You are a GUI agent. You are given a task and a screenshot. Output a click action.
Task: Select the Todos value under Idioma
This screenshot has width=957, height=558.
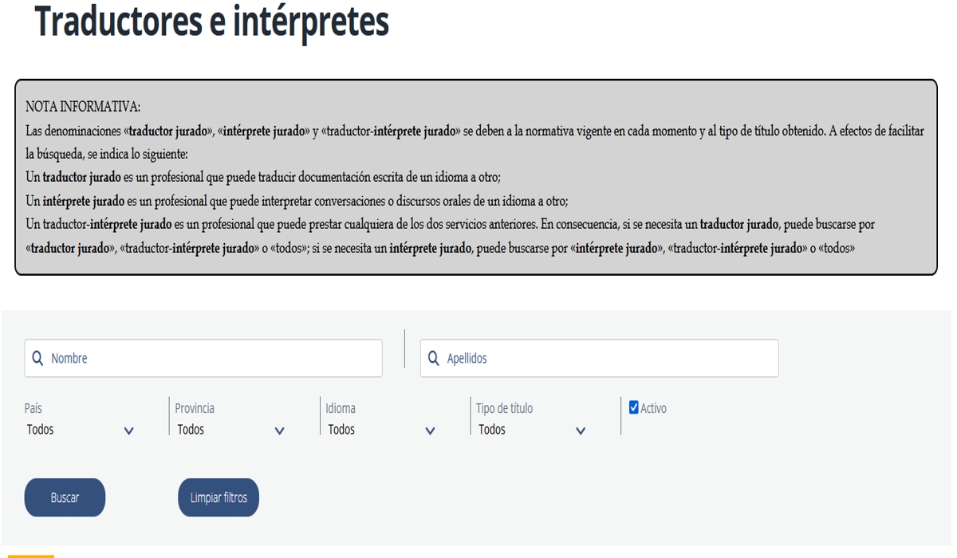click(x=341, y=430)
